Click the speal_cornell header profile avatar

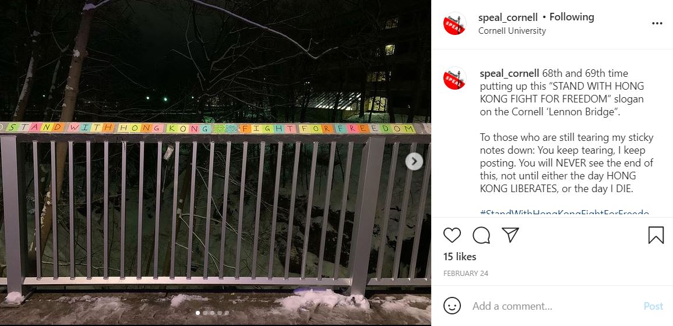coord(454,24)
